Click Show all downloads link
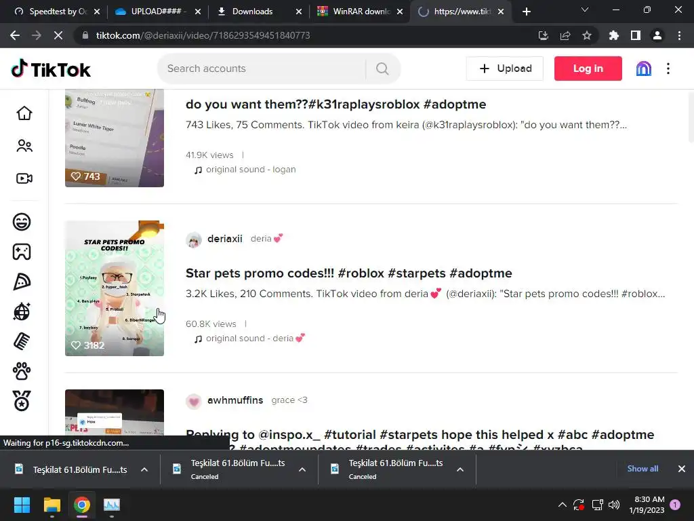The width and height of the screenshot is (694, 521). 642,469
